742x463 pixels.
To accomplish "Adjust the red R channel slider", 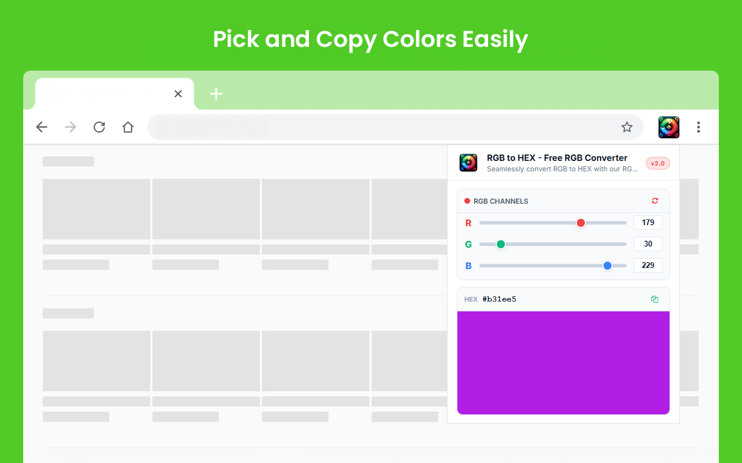I will 552,223.
